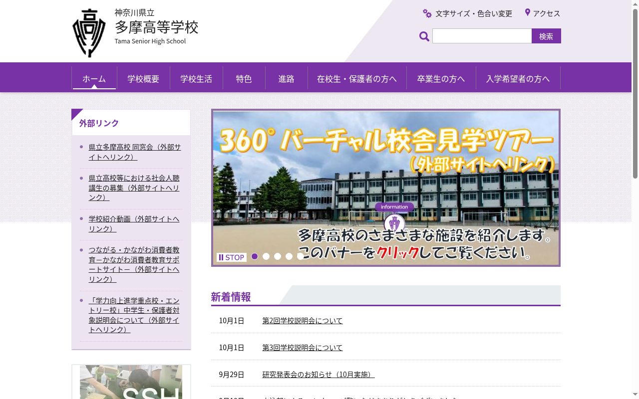
Task: Select the first slideshow indicator dot
Action: [x=255, y=256]
